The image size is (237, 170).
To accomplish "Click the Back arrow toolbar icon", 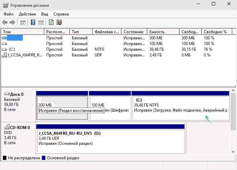I will (5, 23).
